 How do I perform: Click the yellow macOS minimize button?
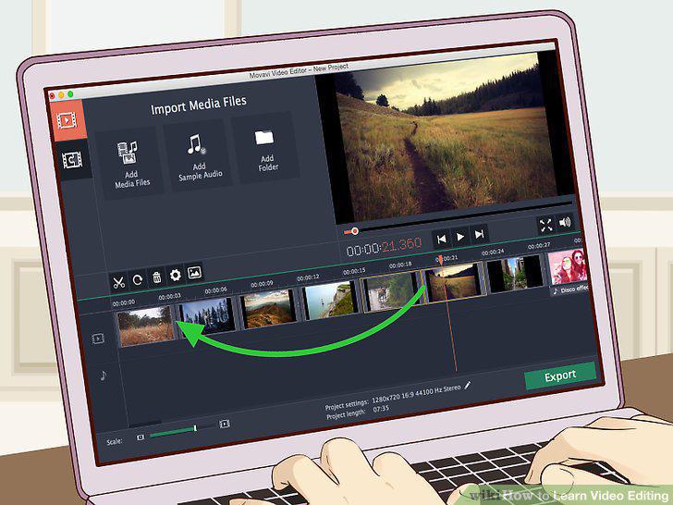click(x=61, y=95)
